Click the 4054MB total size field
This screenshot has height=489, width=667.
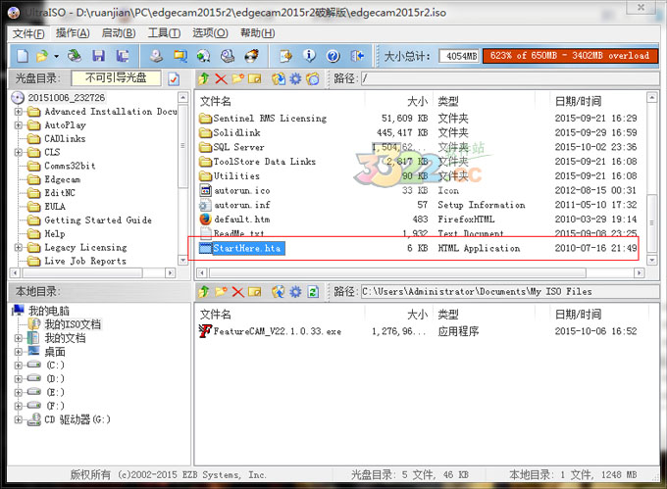coord(459,56)
